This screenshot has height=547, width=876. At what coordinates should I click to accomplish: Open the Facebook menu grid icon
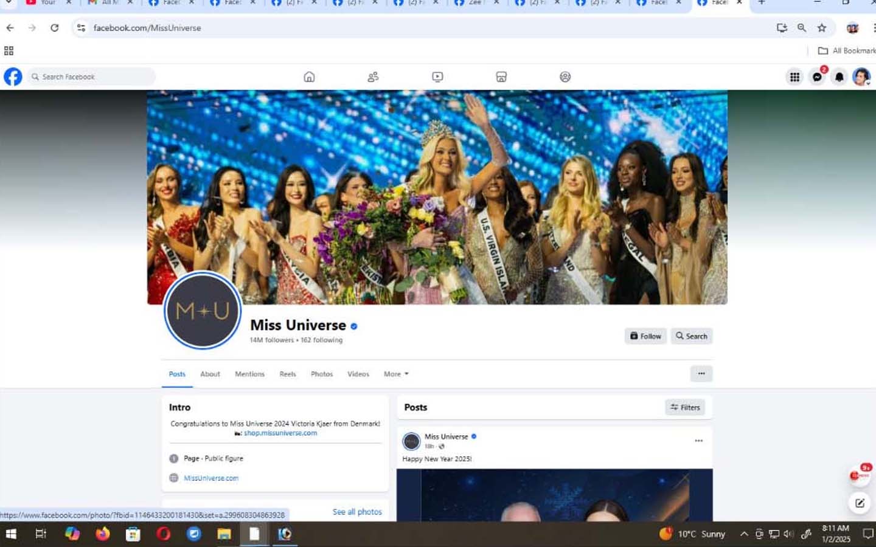794,77
